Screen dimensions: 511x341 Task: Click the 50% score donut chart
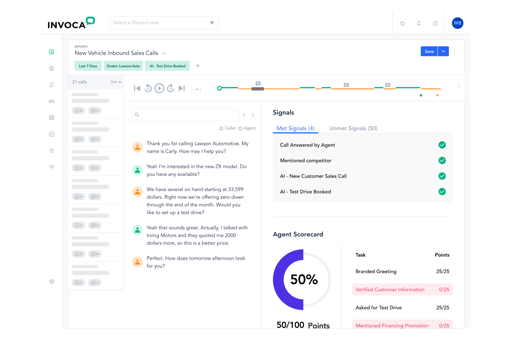pyautogui.click(x=302, y=280)
